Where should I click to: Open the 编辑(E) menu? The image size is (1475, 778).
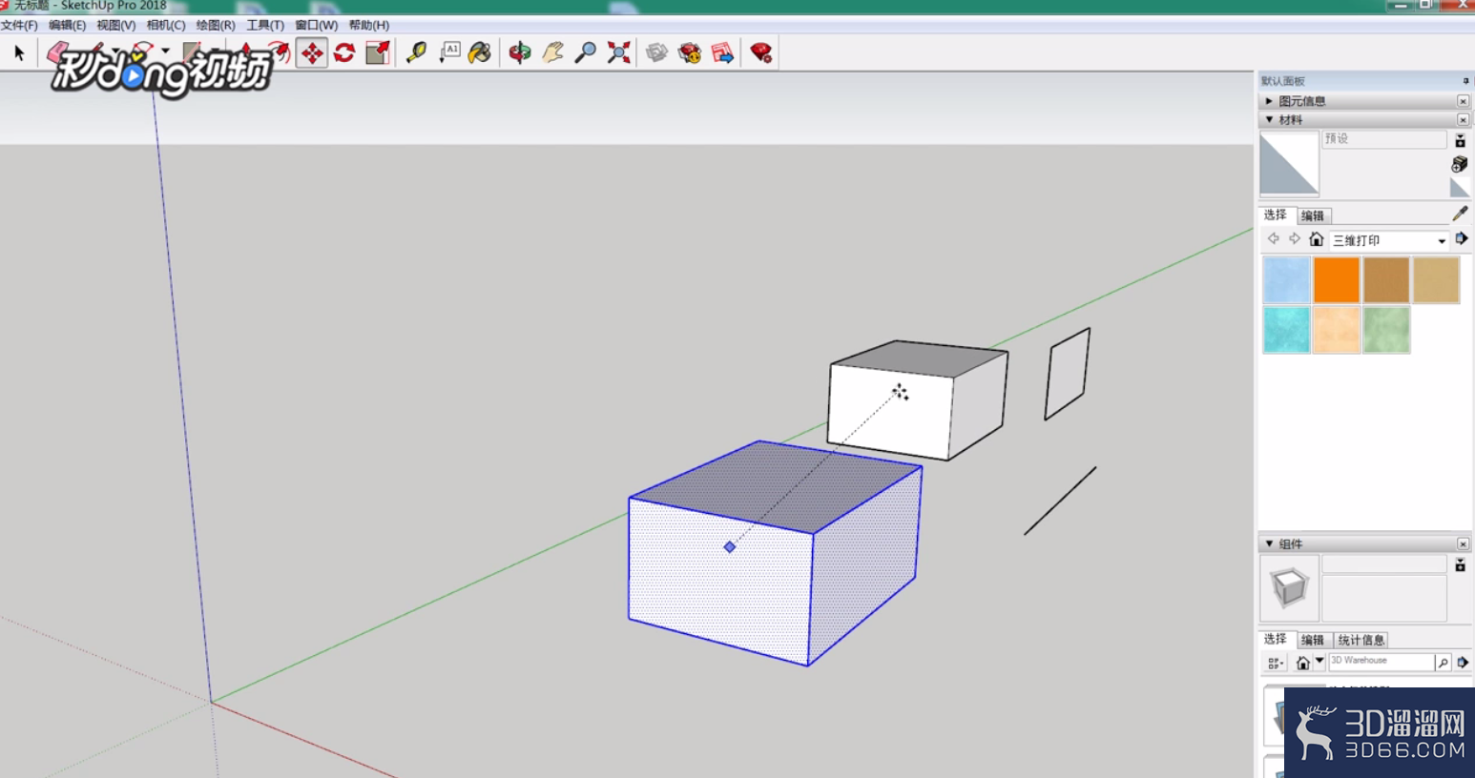point(67,25)
